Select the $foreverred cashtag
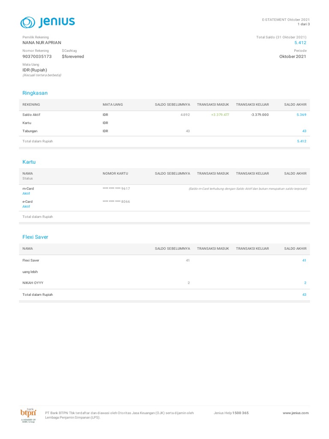 click(x=73, y=56)
